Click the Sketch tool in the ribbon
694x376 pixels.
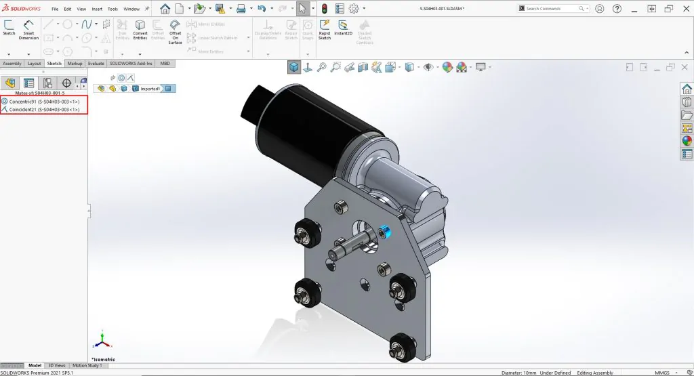[9, 27]
